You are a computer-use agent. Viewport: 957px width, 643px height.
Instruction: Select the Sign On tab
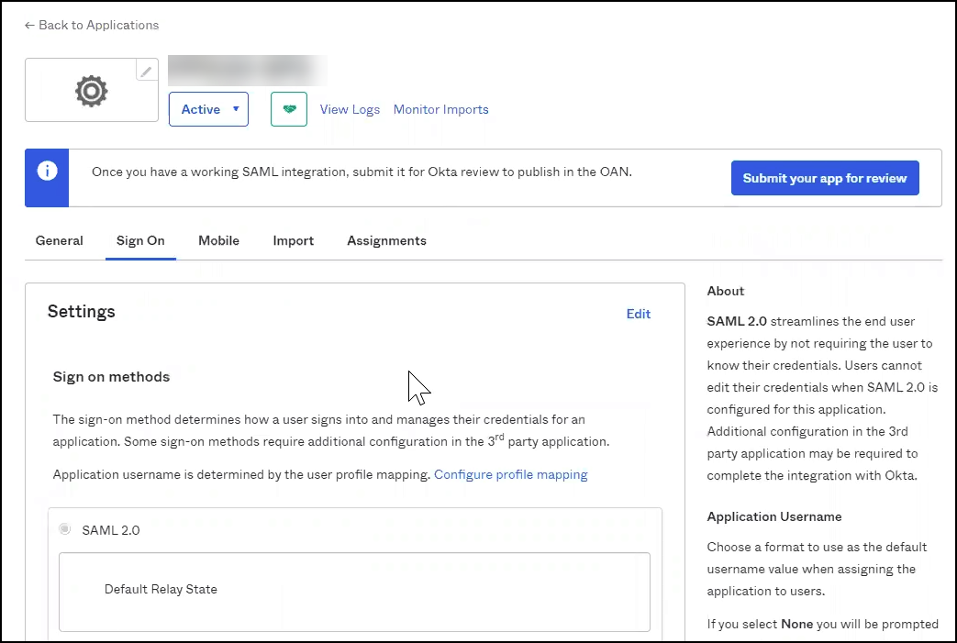(140, 240)
